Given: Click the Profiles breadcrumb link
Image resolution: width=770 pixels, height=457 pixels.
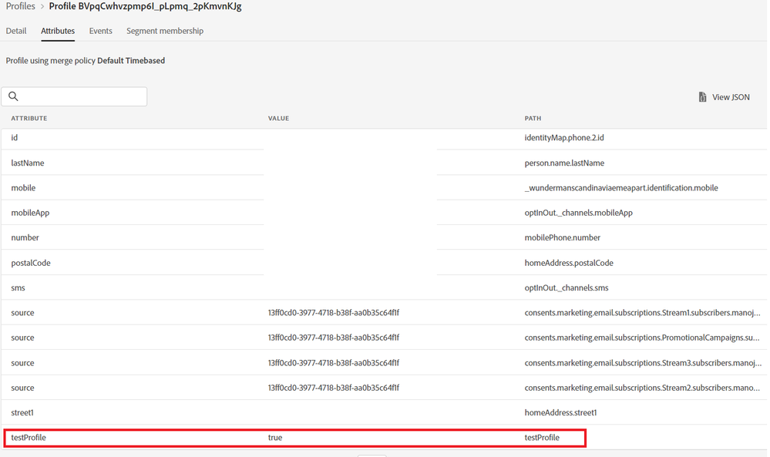Looking at the screenshot, I should [x=20, y=6].
